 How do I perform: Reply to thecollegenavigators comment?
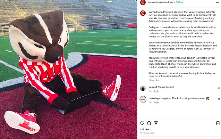coord(156,102)
